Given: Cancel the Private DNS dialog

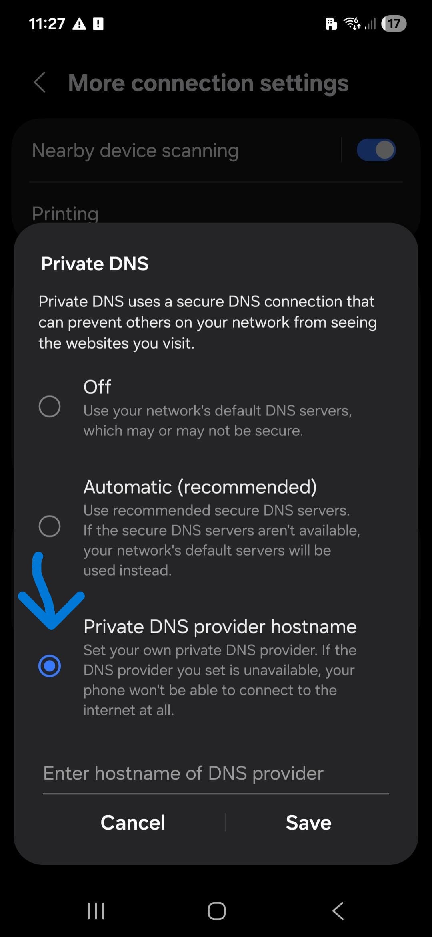Looking at the screenshot, I should [133, 823].
